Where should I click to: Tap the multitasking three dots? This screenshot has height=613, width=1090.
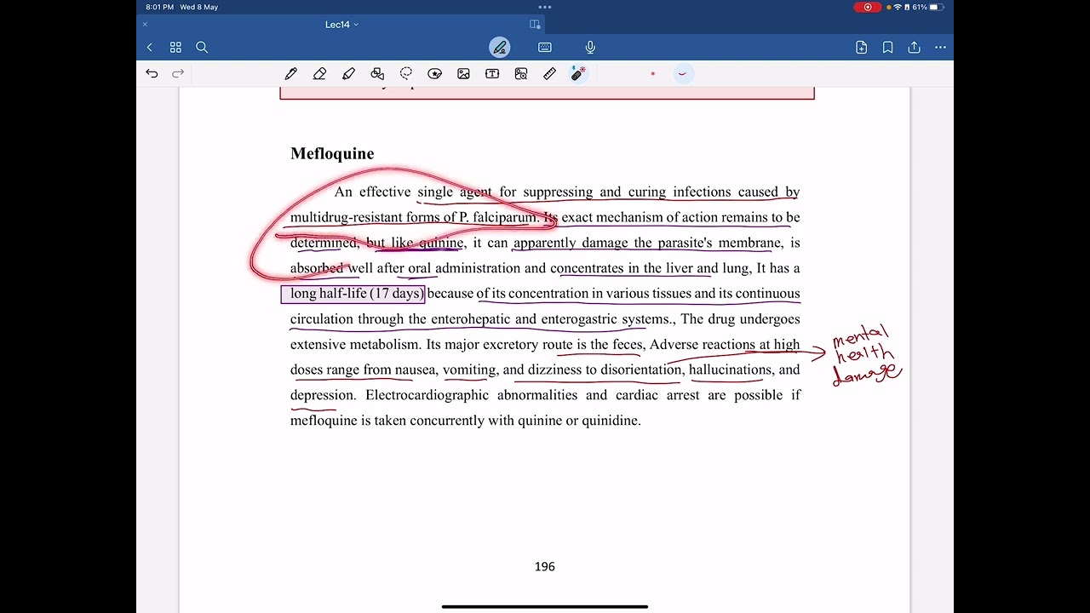545,7
